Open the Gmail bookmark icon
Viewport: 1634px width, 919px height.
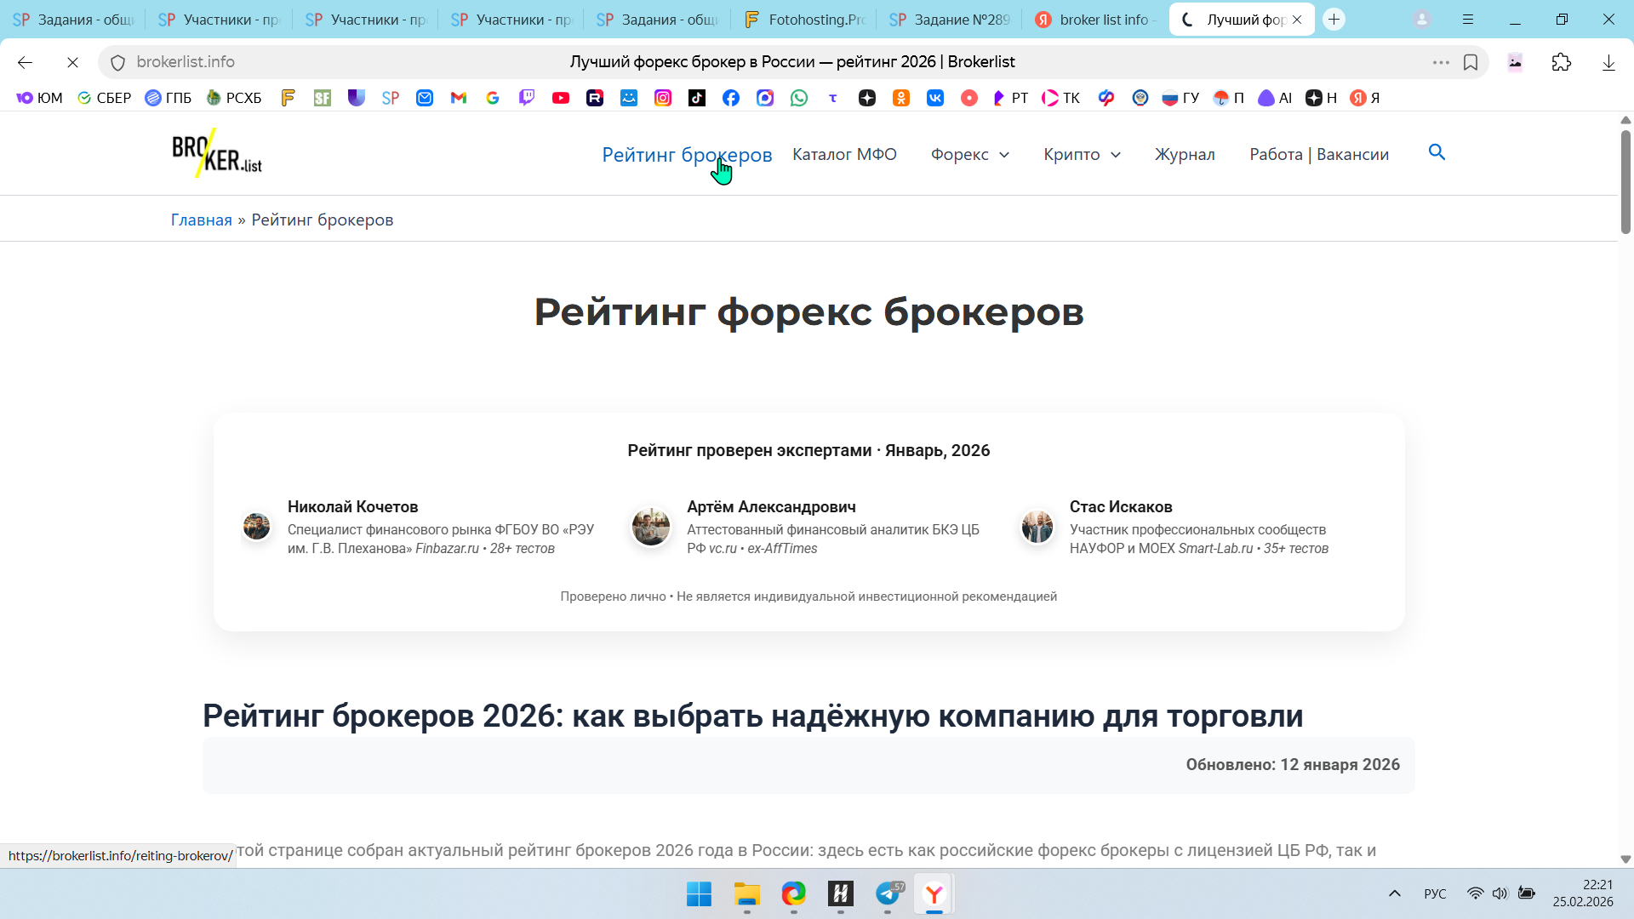click(459, 98)
